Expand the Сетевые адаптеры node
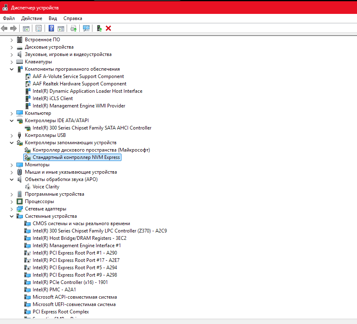The width and height of the screenshot is (357, 324). [11, 209]
